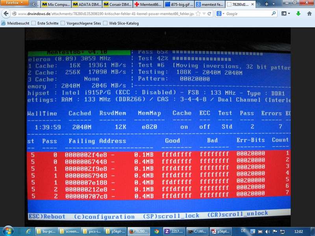
Task: Open the list all tabs dropdown
Action: 274,4
